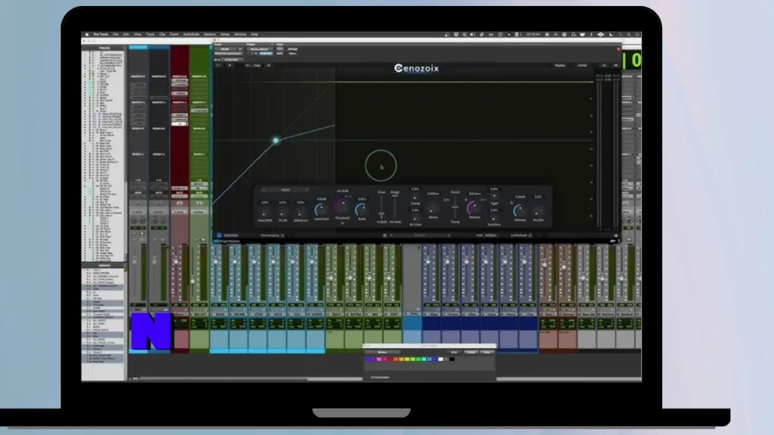Open the Apple menu
This screenshot has width=774, height=435.
(88, 35)
